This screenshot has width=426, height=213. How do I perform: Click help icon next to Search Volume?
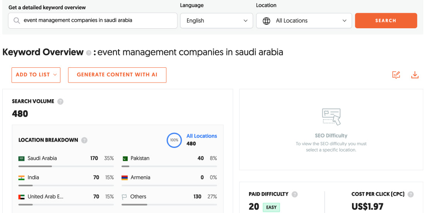click(60, 101)
